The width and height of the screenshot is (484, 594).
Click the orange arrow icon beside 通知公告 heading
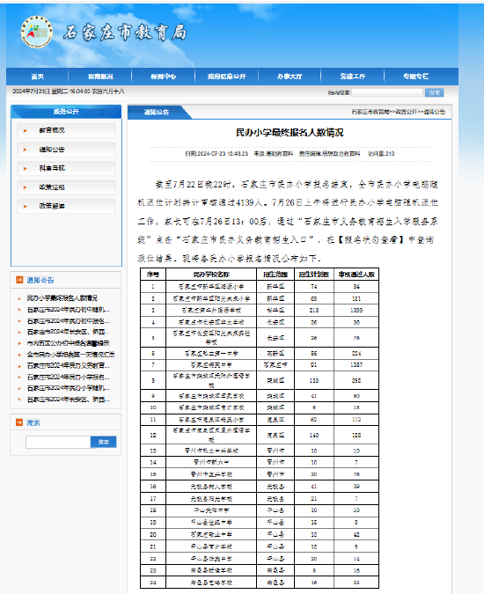click(x=19, y=280)
